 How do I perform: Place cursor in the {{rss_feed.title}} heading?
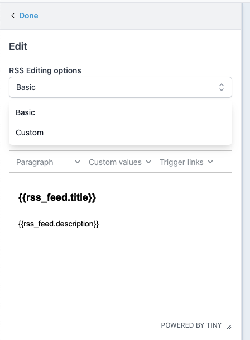coord(57,197)
